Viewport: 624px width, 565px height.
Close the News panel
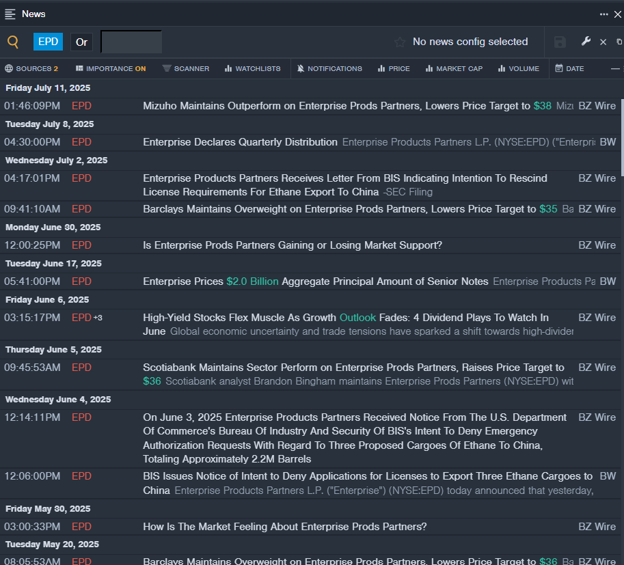pos(618,14)
